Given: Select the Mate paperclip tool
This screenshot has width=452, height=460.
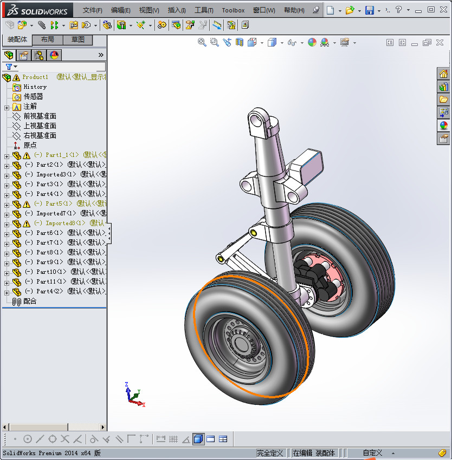Looking at the screenshot, I should [42, 25].
